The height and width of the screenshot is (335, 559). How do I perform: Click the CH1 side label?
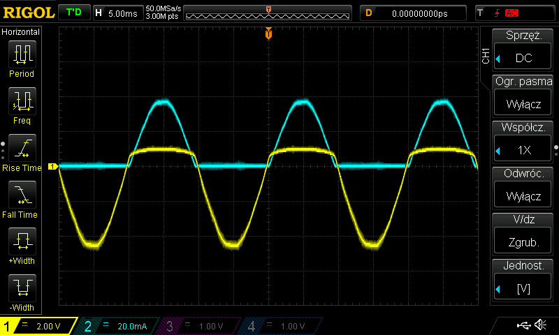(486, 56)
